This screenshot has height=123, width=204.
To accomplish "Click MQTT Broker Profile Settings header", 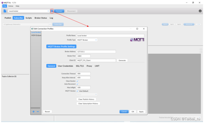I will [x=61, y=46].
